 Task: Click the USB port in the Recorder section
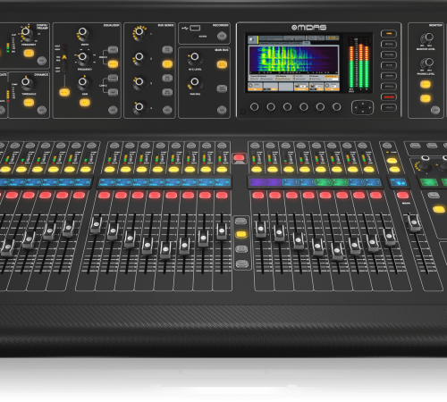pos(195,28)
